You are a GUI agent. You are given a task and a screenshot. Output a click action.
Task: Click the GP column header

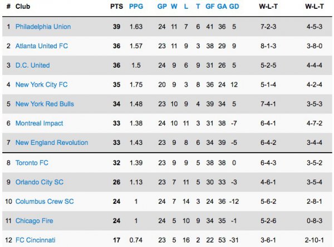coord(162,7)
